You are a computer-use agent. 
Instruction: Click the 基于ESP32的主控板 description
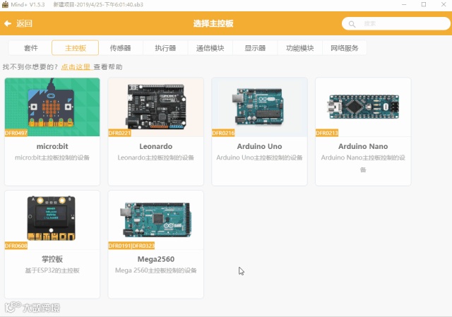(52, 270)
